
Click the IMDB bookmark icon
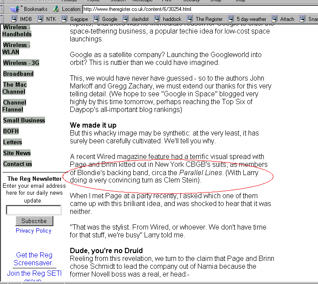(x=14, y=19)
